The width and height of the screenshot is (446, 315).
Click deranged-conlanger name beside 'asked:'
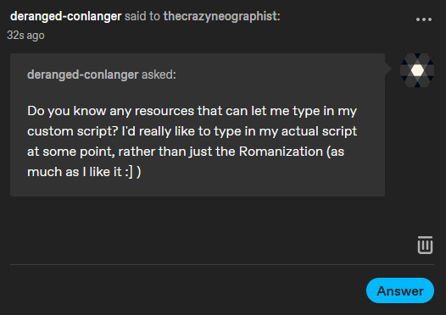[x=83, y=75]
